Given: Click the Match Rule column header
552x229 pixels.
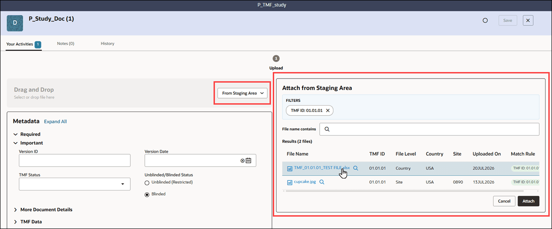Looking at the screenshot, I should [523, 154].
